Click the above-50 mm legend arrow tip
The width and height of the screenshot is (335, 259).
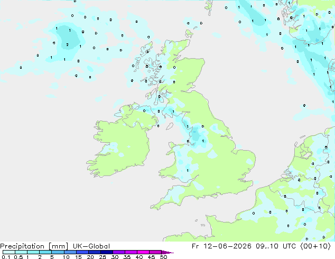click(168, 252)
